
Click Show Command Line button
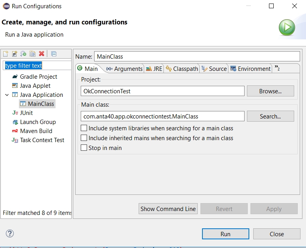[168, 209]
